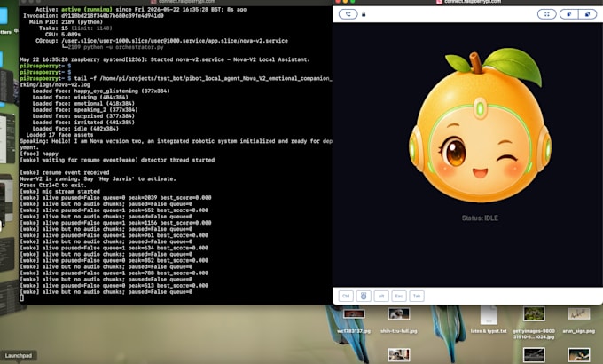The width and height of the screenshot is (603, 364).
Task: Click 'Loaded face: surprised (377x384)' line
Action: point(83,116)
